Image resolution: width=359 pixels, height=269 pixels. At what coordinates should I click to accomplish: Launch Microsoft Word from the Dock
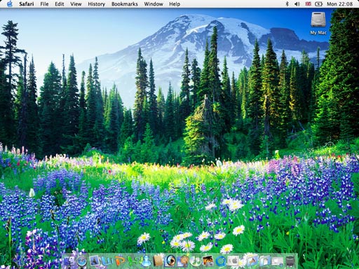click(x=107, y=261)
